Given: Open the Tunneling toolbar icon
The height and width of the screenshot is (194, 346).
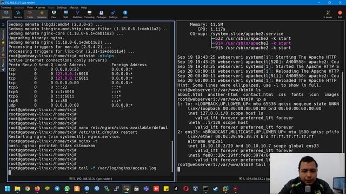Looking at the screenshot, I should click(89, 15).
